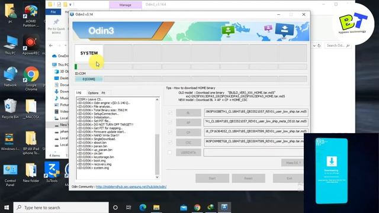
Task: Open This PC desktop icon
Action: tap(10, 45)
